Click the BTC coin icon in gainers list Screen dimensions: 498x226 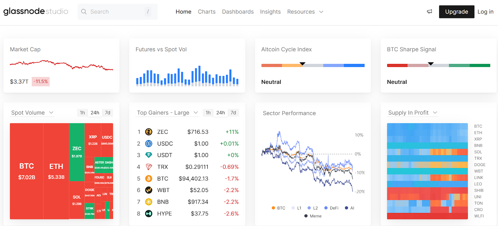pos(149,179)
